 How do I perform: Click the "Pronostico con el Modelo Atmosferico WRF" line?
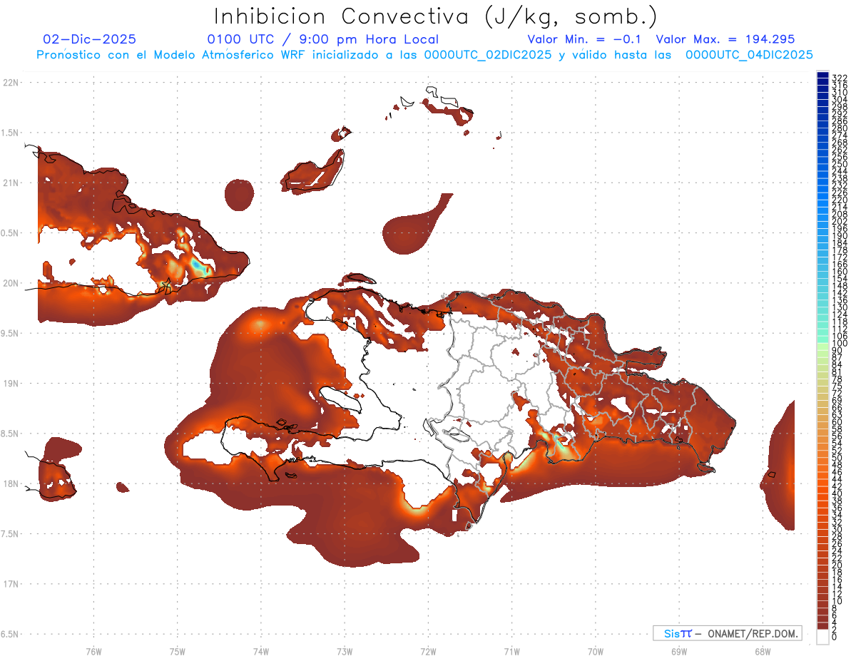point(424,55)
